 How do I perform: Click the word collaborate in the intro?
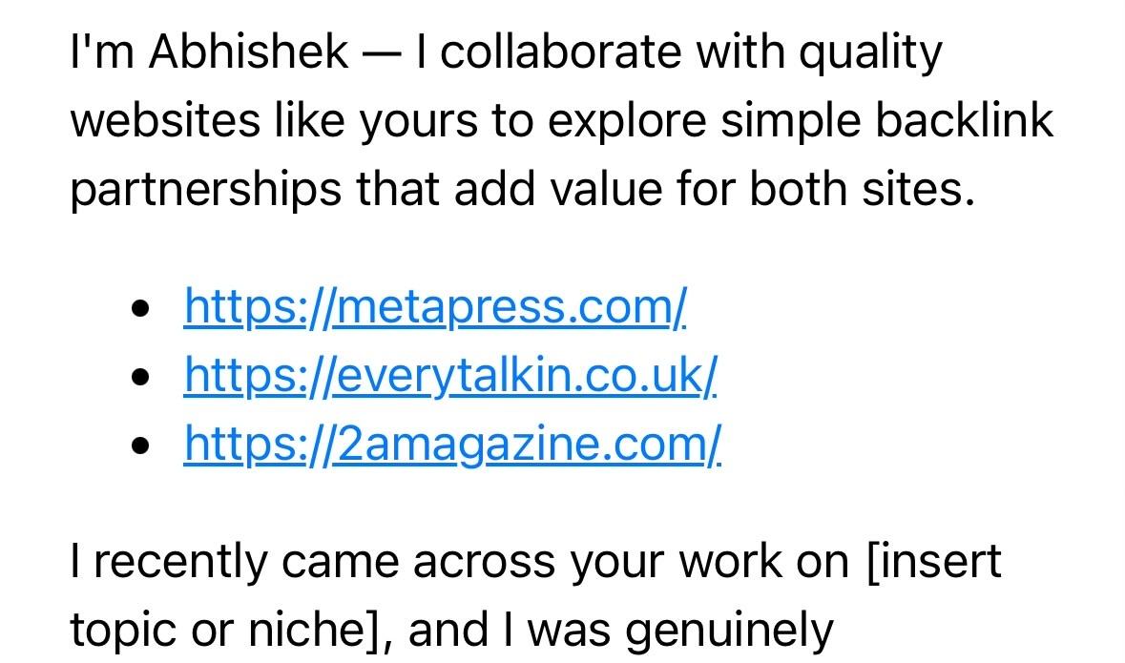tap(560, 52)
